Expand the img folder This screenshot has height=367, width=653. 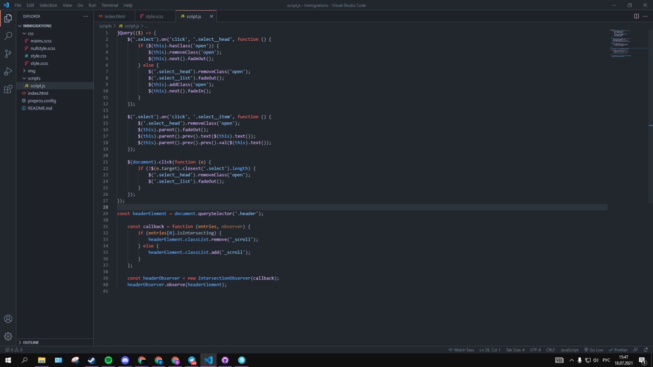point(32,71)
